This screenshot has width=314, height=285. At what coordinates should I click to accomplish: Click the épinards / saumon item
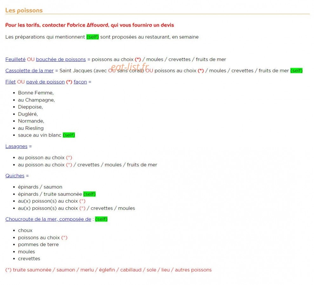[x=40, y=187]
